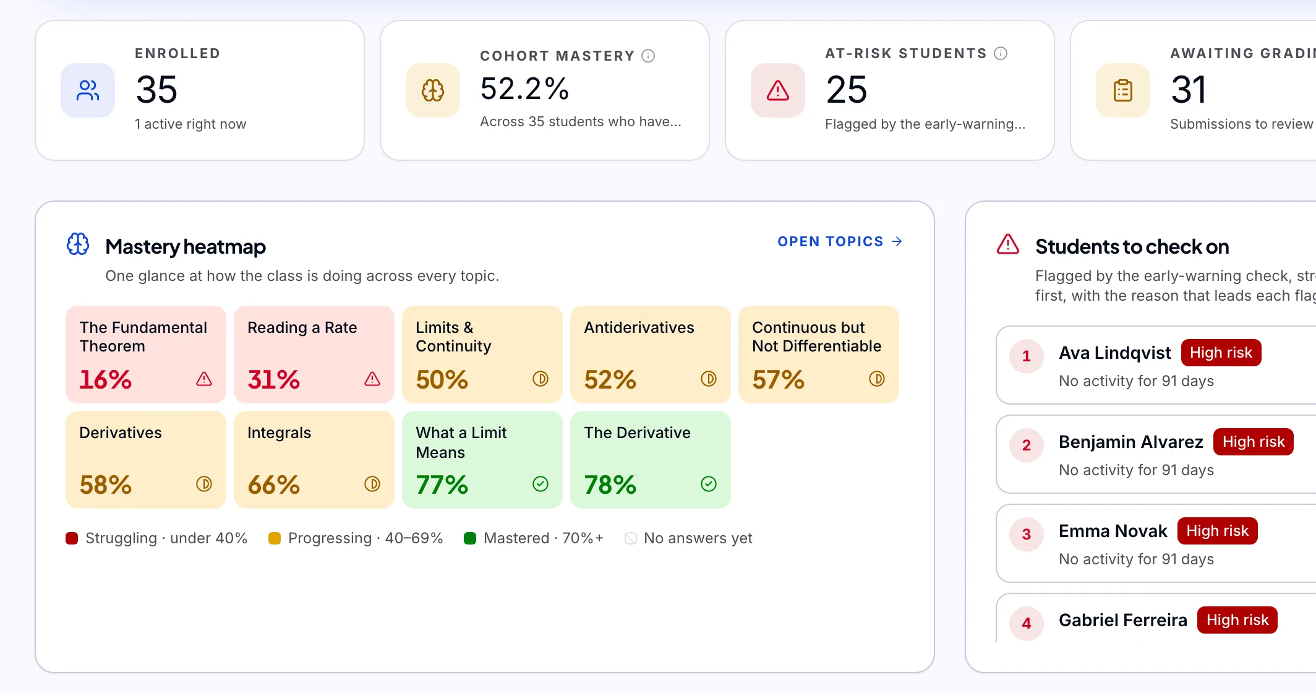
Task: Click progress icon on Derivatives tile
Action: [x=204, y=484]
